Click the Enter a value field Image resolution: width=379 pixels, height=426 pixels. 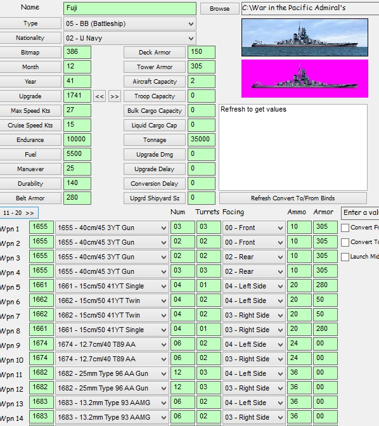pyautogui.click(x=360, y=213)
